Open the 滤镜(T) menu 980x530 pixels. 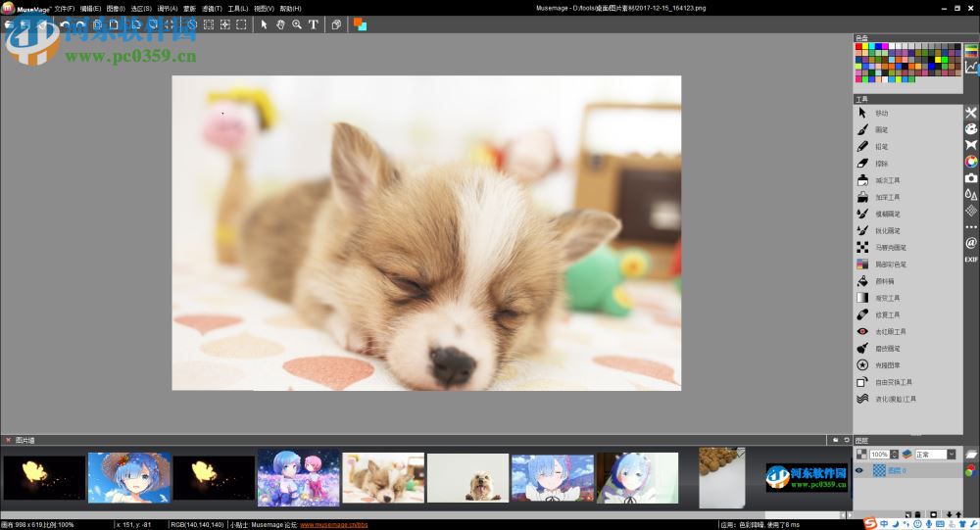tap(212, 8)
